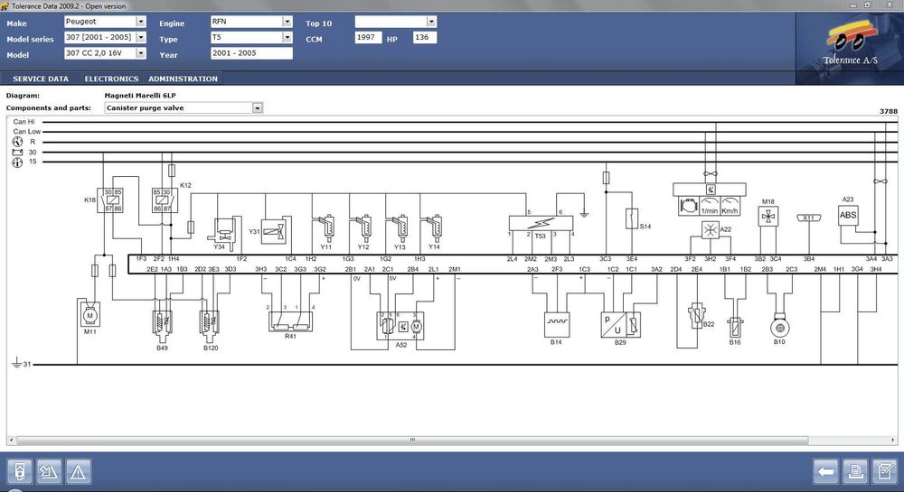Click the diagram number 3788
904x492 pixels.
(889, 111)
